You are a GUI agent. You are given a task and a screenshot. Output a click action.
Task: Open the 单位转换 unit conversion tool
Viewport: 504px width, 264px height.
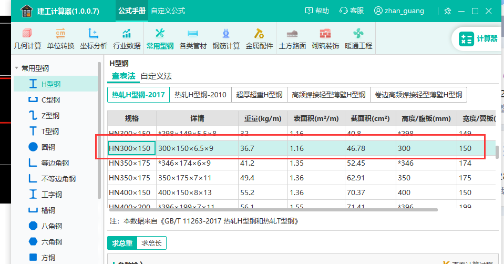pos(60,38)
